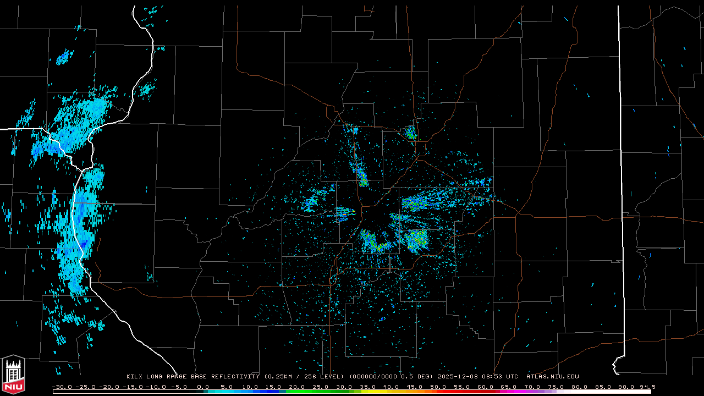704x396 pixels.
Task: Click the 40.0 label on the color scale
Action: (391, 387)
